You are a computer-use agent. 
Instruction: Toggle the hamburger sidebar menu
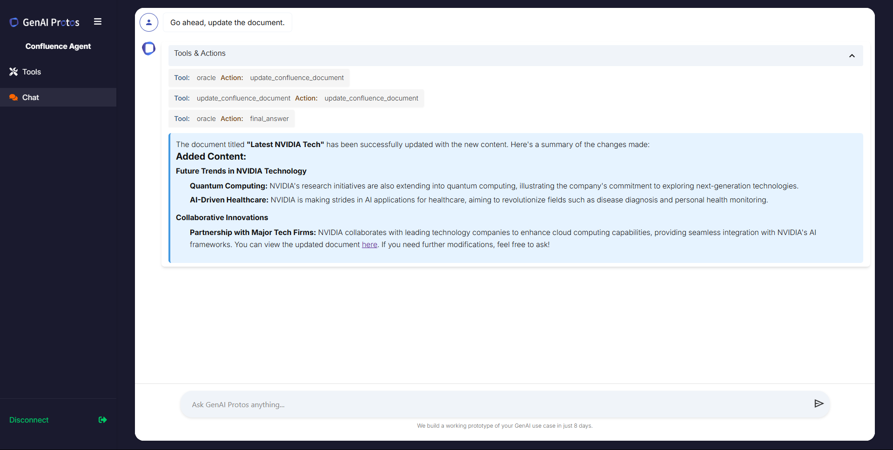tap(98, 22)
